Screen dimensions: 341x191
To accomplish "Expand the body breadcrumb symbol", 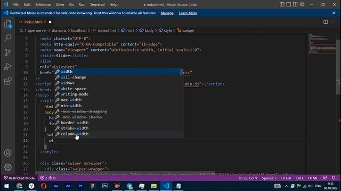I will [x=147, y=31].
